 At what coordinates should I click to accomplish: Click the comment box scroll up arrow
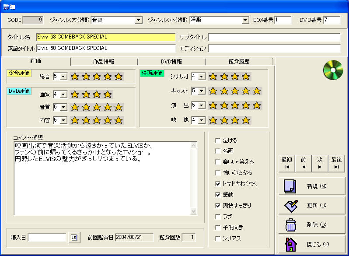[x=194, y=146]
